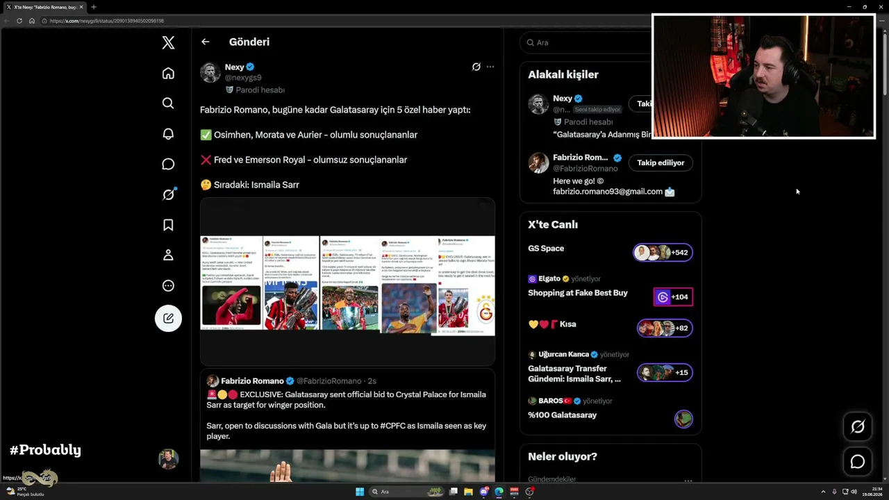Click browser back arrow

pyautogui.click(x=7, y=21)
